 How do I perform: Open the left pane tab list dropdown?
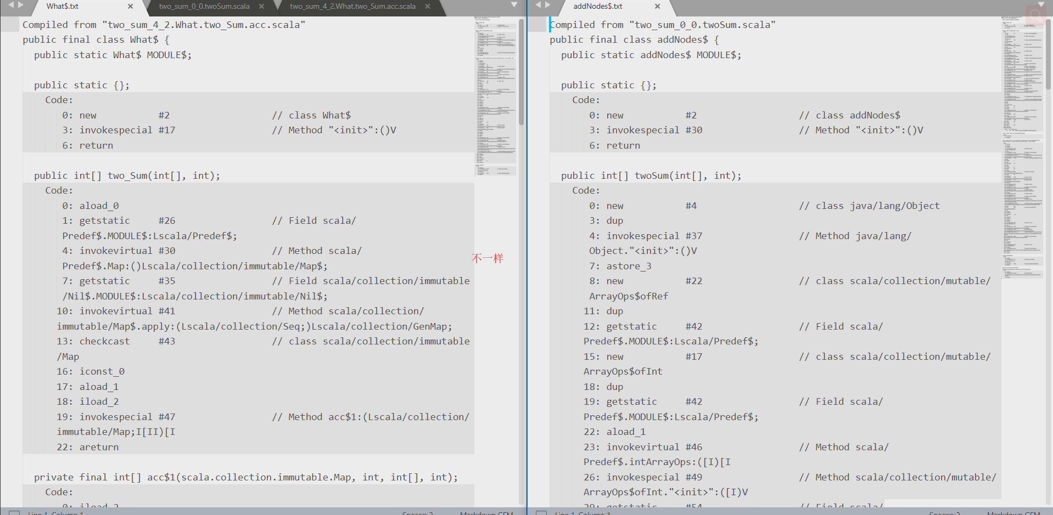[x=514, y=5]
